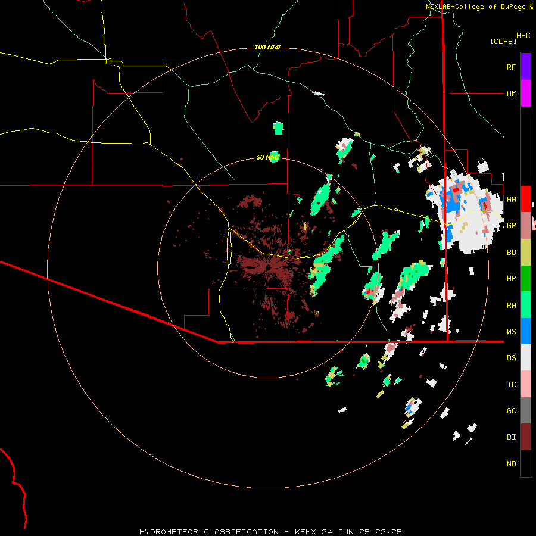
Task: Click the RA light green legend swatch
Action: coord(526,305)
